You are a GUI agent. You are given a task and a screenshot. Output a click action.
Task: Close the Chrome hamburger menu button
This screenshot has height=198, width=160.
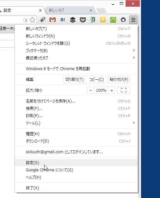coord(133,20)
